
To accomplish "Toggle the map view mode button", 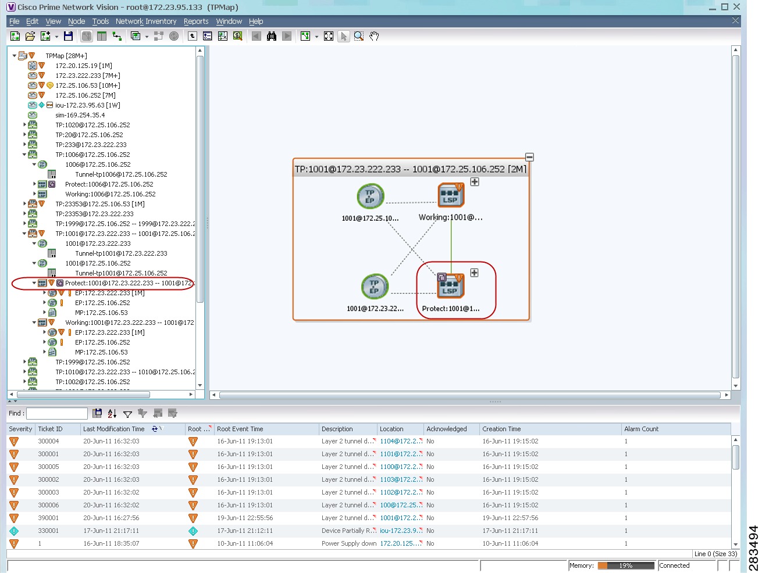I will coord(87,36).
